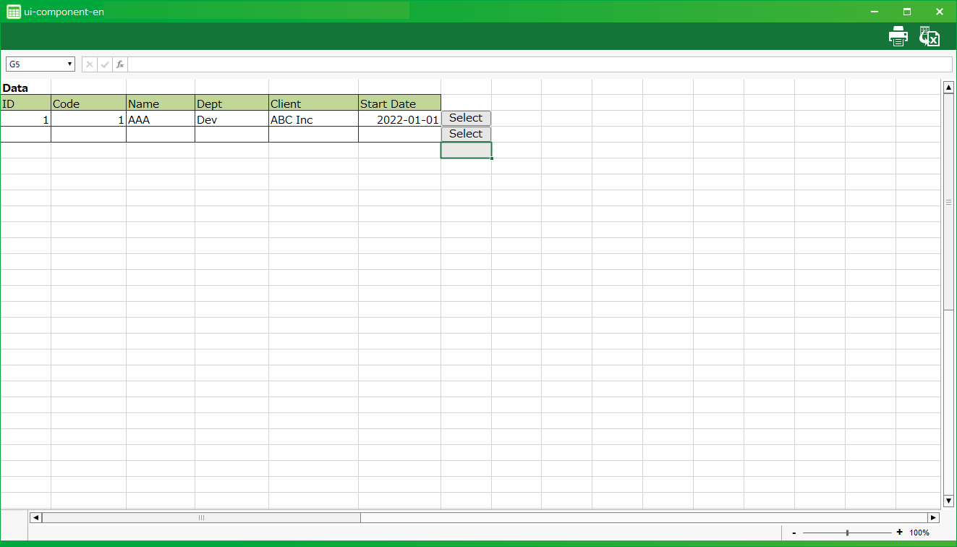The width and height of the screenshot is (957, 547).
Task: Select the cell with date 2022-01-01
Action: pyautogui.click(x=399, y=119)
